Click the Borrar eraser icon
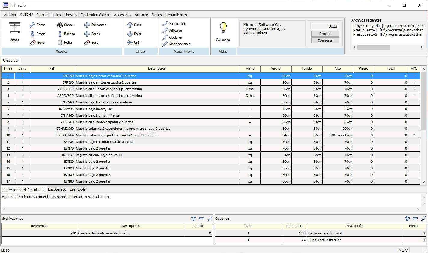The height and width of the screenshot is (253, 428). tap(33, 43)
